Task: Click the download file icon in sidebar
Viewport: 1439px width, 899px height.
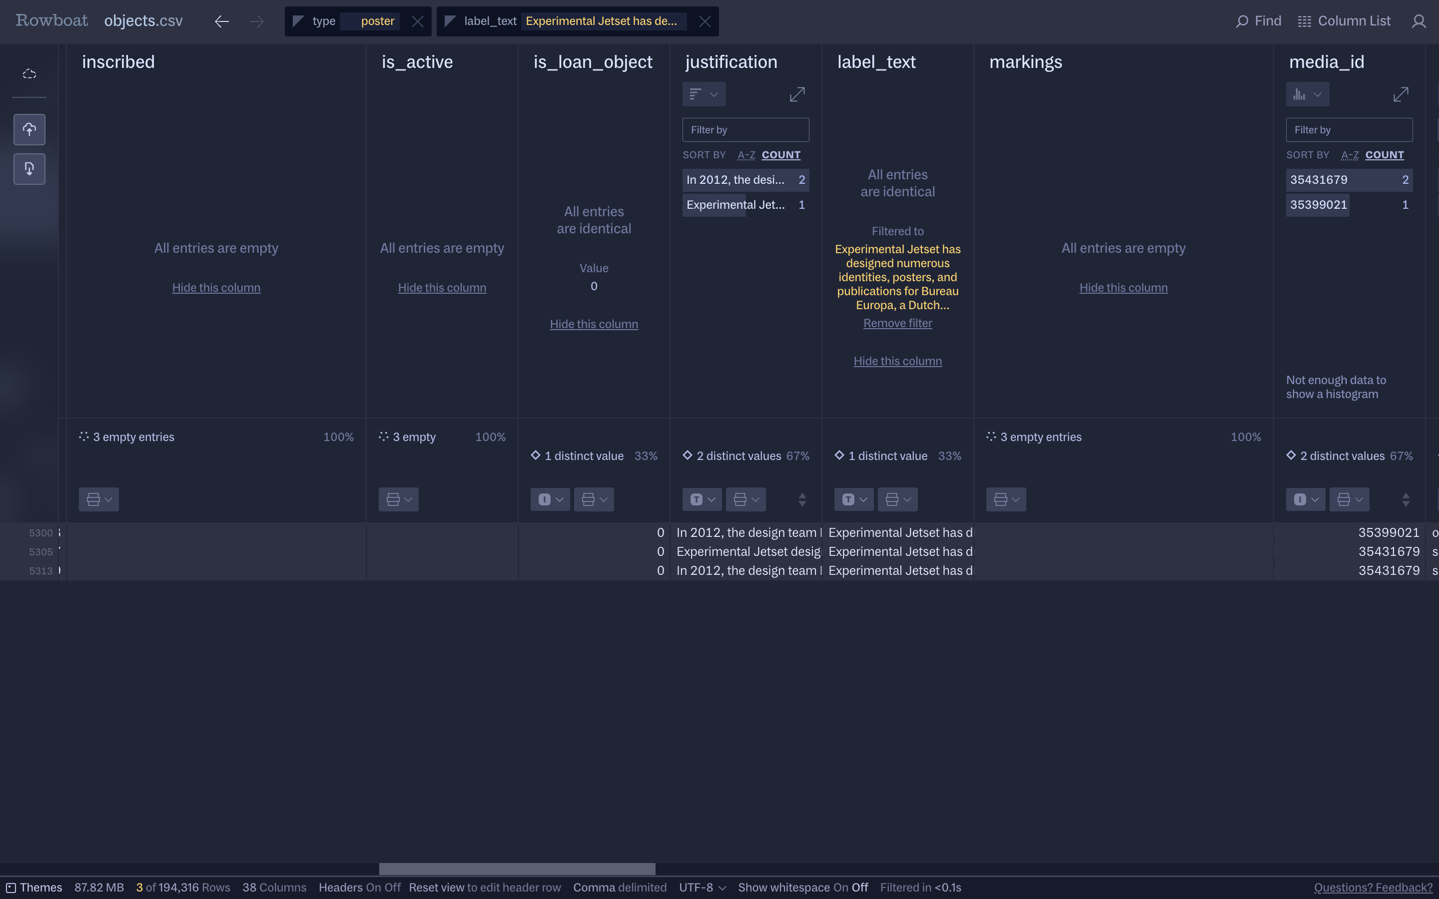Action: click(29, 169)
